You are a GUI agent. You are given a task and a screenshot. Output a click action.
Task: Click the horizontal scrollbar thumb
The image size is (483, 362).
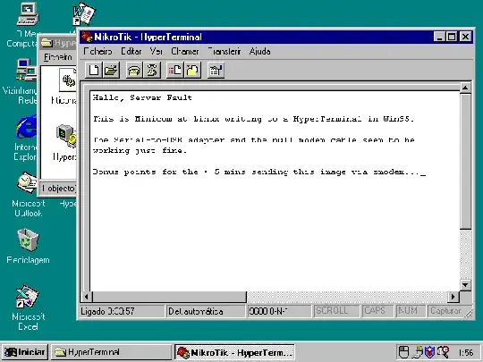point(169,297)
